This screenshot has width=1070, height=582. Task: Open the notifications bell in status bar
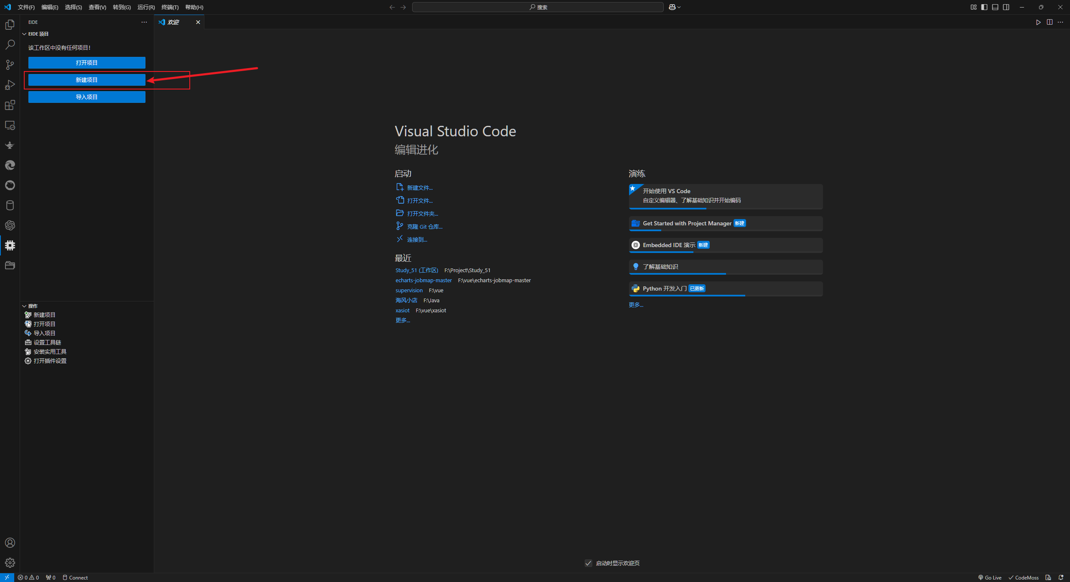[x=1061, y=577]
